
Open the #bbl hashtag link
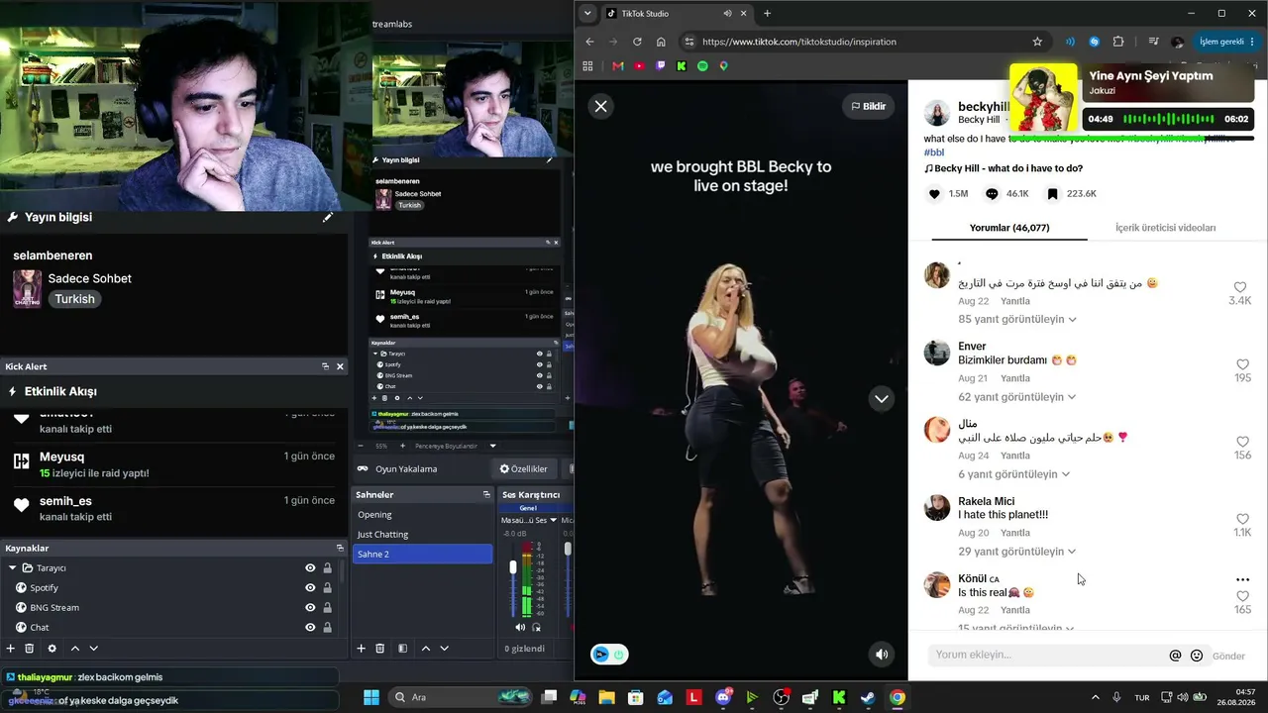pos(934,153)
